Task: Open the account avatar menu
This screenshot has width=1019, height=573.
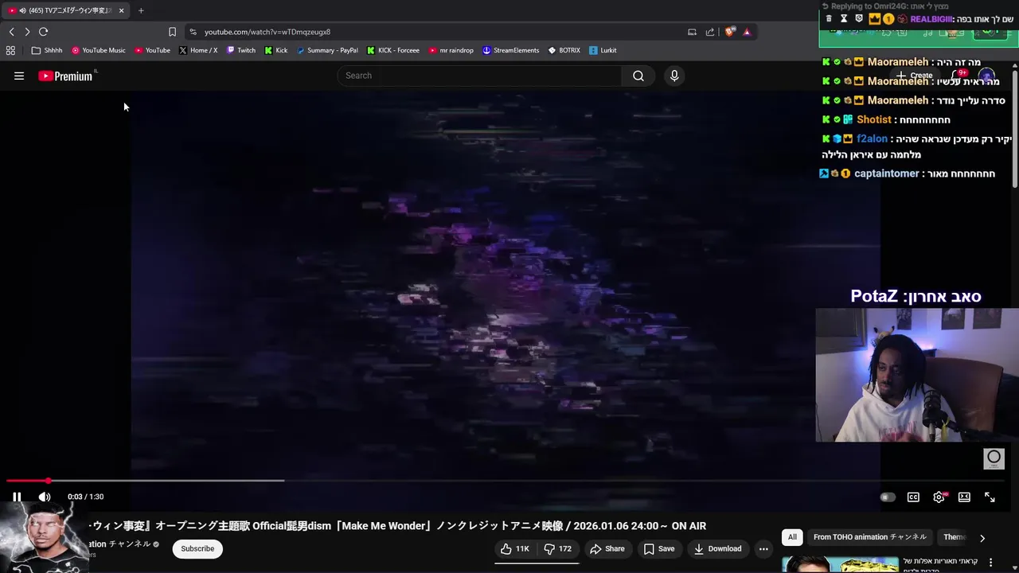Action: coord(987,76)
